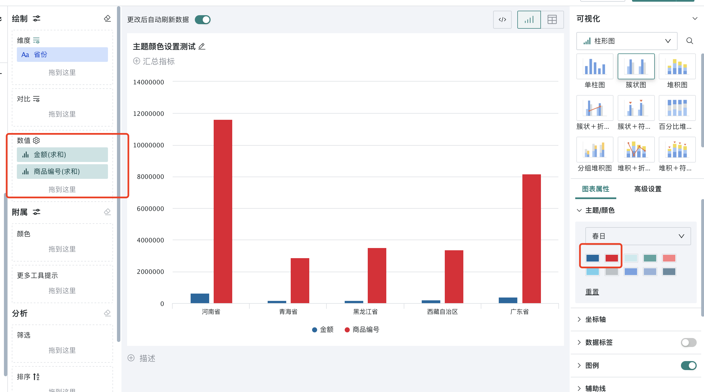
Task: Search visualization types magnifier icon
Action: coord(690,41)
